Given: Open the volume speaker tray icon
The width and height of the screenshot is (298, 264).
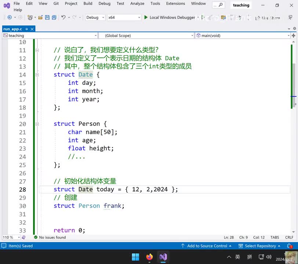Looking at the screenshot, I should 269,257.
